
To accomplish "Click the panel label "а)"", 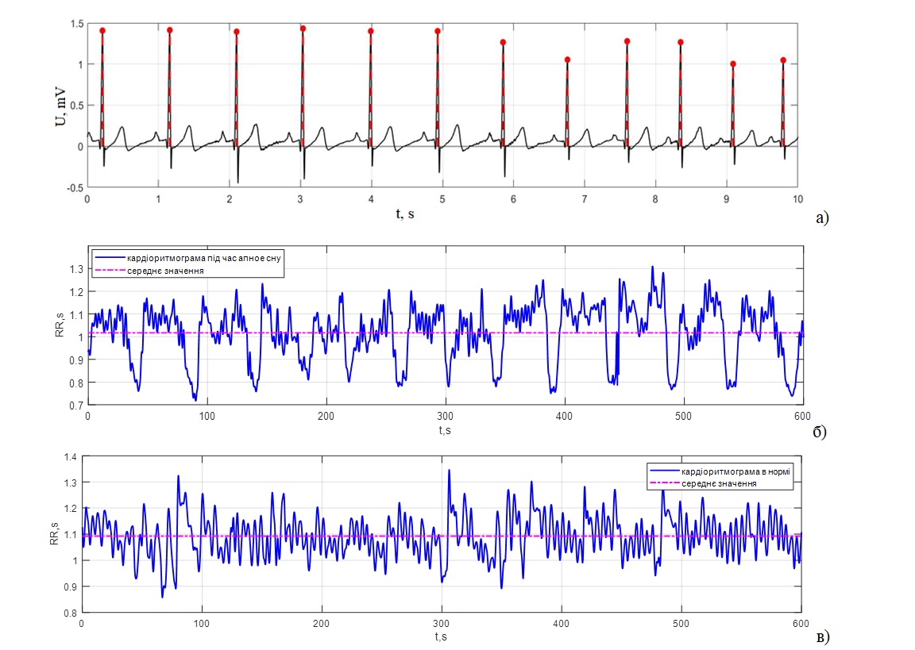I will pyautogui.click(x=822, y=217).
